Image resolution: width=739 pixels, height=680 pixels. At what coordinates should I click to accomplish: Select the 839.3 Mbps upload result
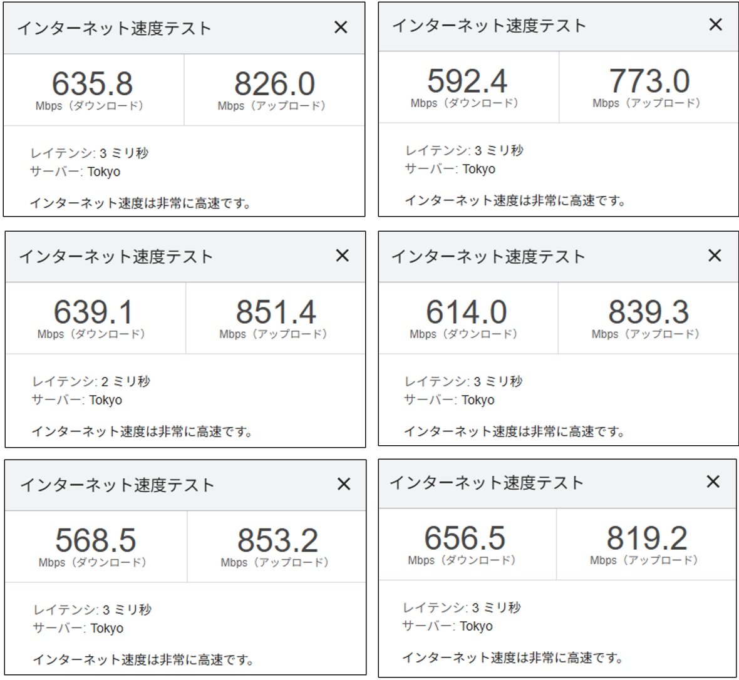[x=648, y=312]
